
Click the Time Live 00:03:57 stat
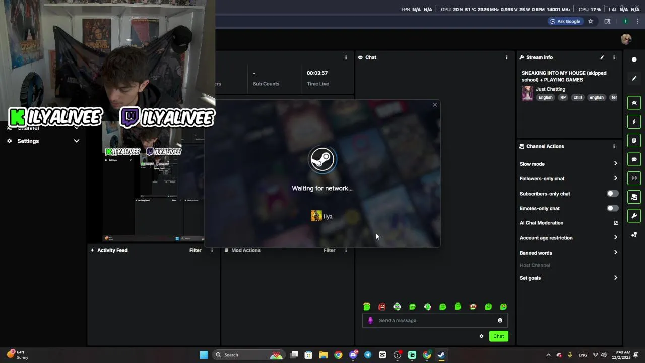coord(317,78)
